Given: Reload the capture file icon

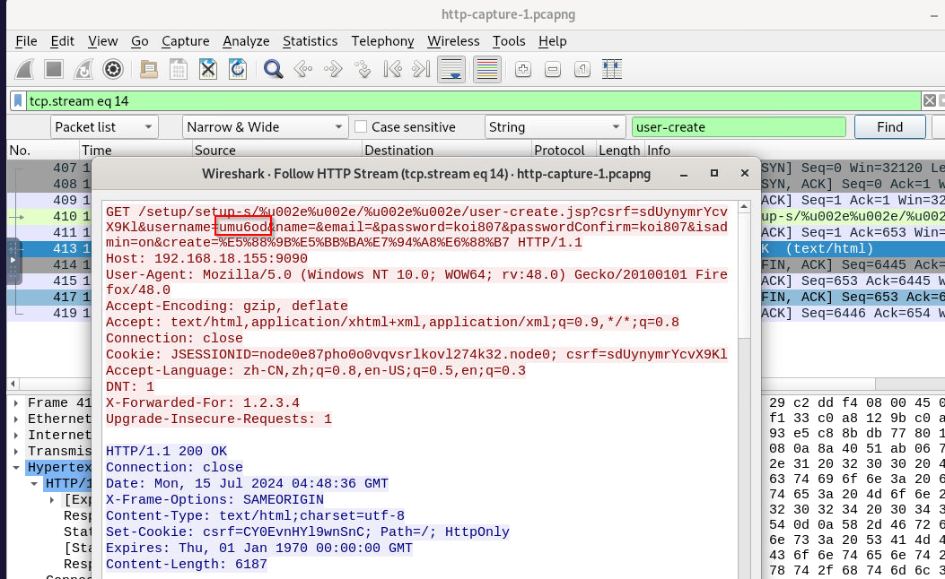Looking at the screenshot, I should [238, 69].
